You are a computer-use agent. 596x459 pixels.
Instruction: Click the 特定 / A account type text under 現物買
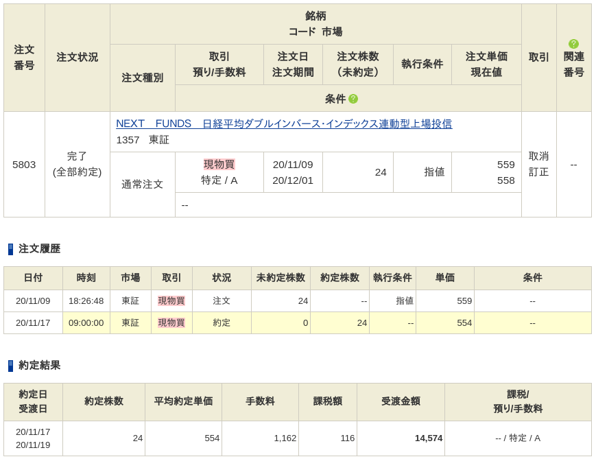pyautogui.click(x=219, y=180)
